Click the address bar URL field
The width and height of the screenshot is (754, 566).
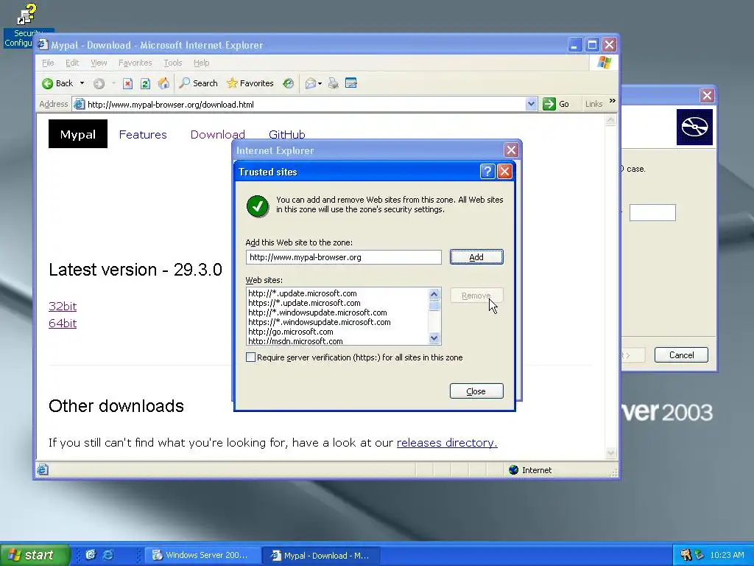coord(306,104)
